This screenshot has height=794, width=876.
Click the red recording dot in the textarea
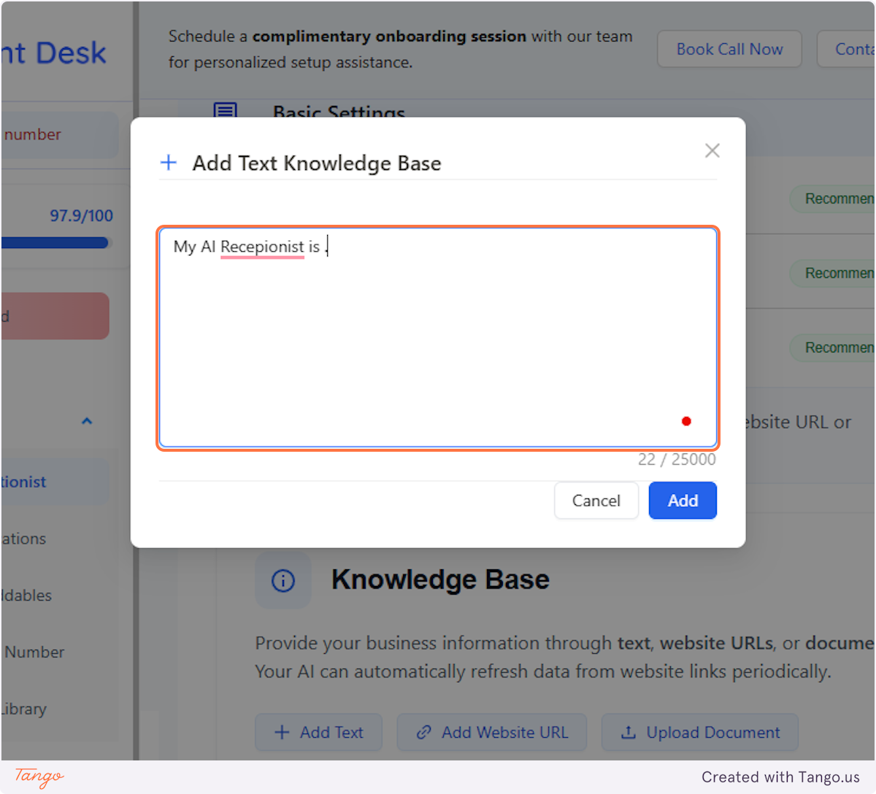(686, 421)
